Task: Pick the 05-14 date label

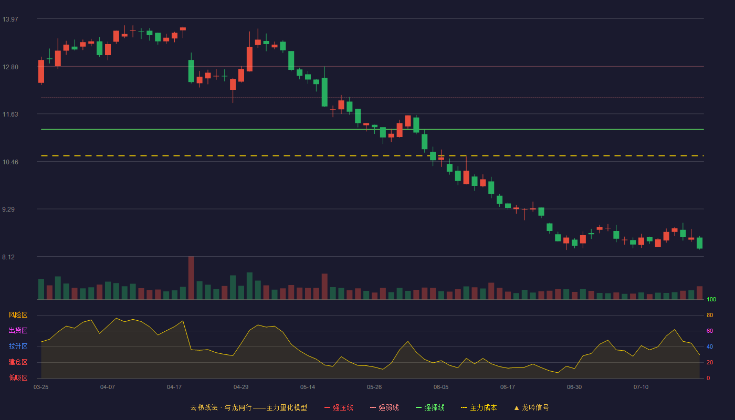Action: tap(308, 387)
